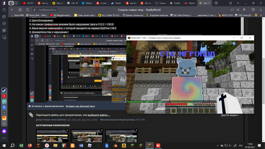The height and width of the screenshot is (149, 265).
Task: Go back with the browser back arrow
Action: (12, 10)
